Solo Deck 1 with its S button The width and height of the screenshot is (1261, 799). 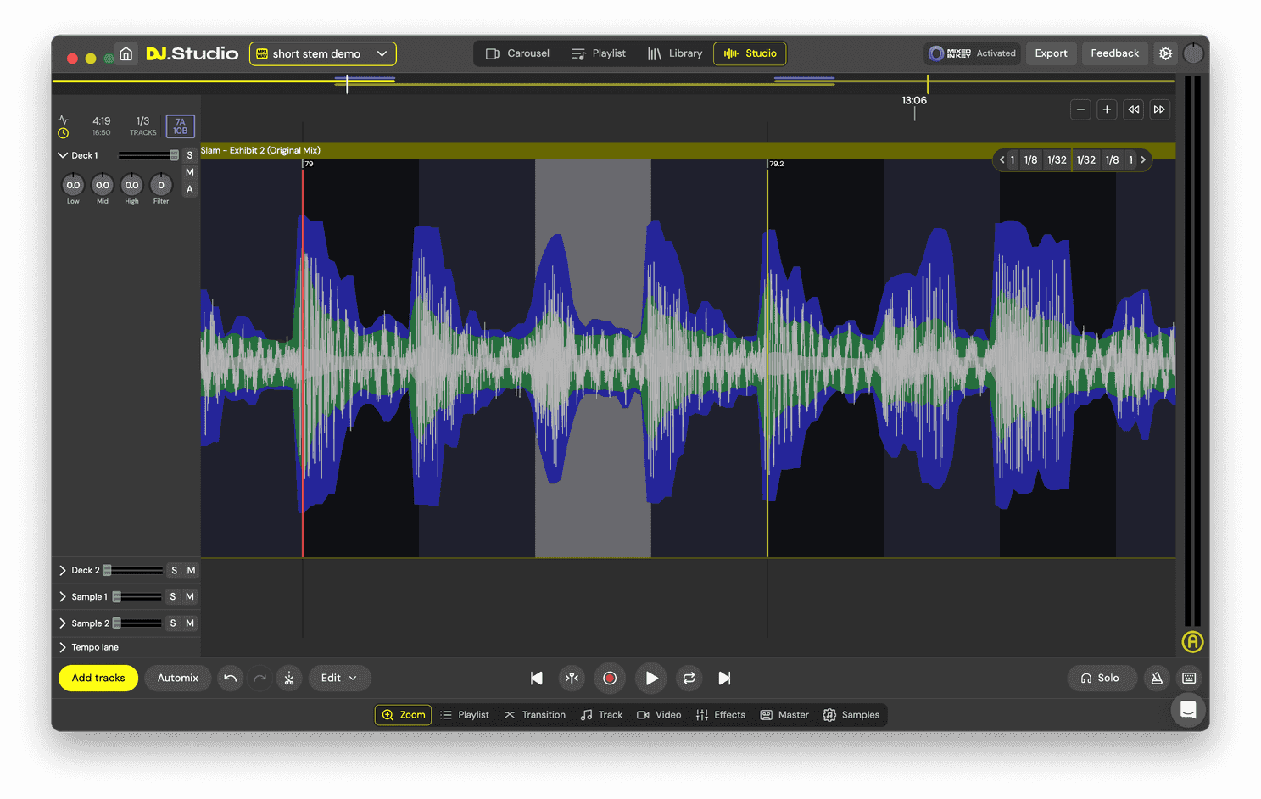pos(189,155)
